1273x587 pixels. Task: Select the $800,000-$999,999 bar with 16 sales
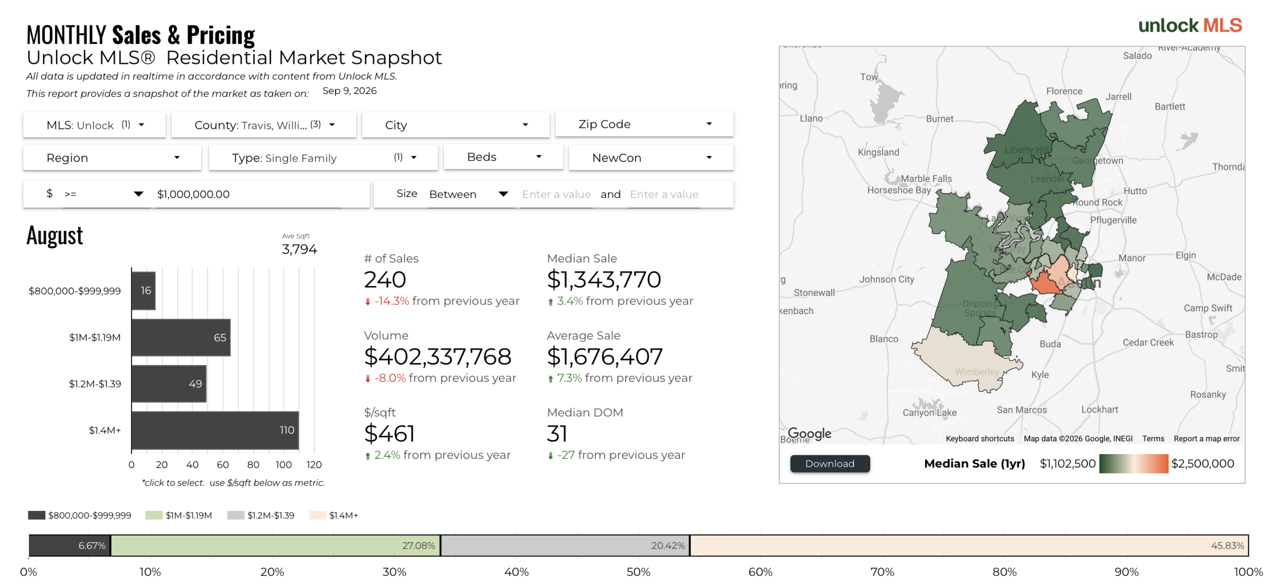143,291
